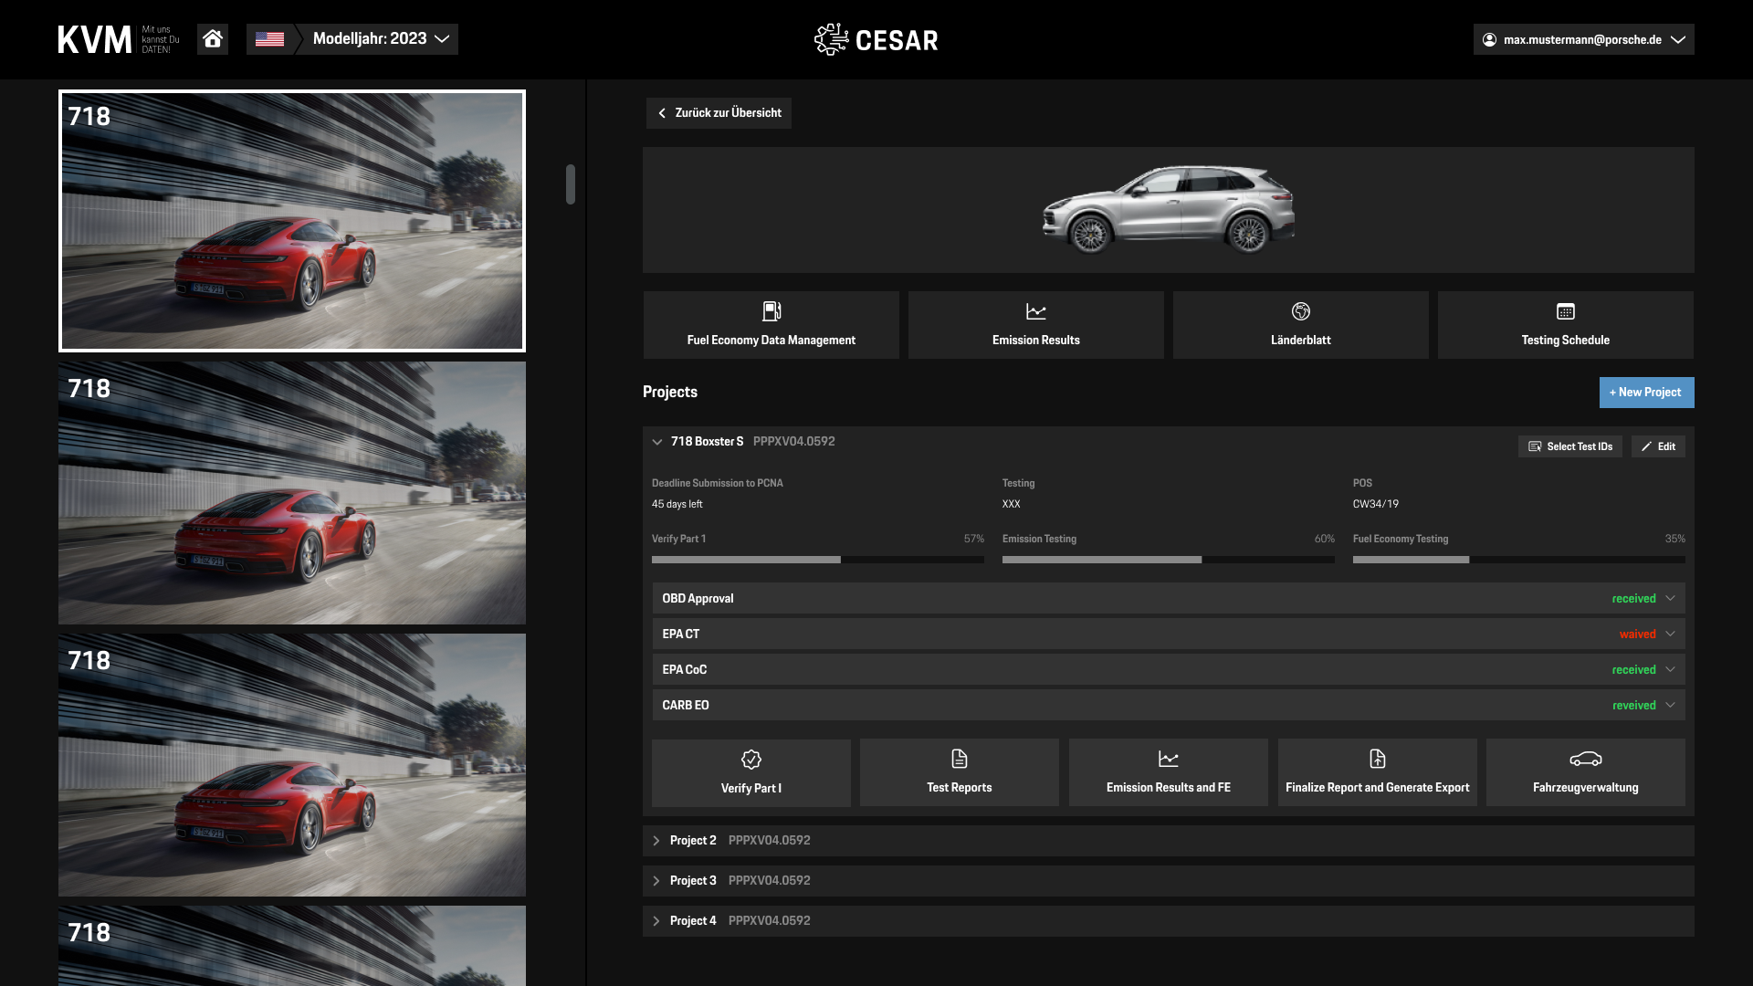Click the Select Test IDs button
This screenshot has height=986, width=1753.
1569,446
